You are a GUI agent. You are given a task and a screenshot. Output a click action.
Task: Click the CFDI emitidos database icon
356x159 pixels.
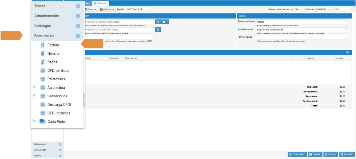[42, 71]
